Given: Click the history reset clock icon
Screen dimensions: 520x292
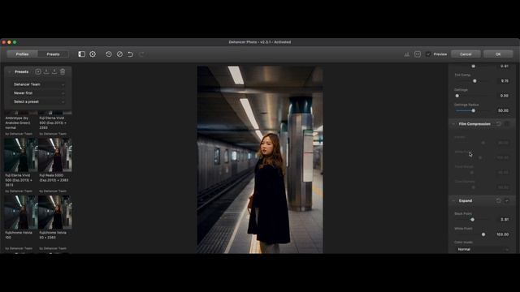Looking at the screenshot, I should click(x=109, y=54).
